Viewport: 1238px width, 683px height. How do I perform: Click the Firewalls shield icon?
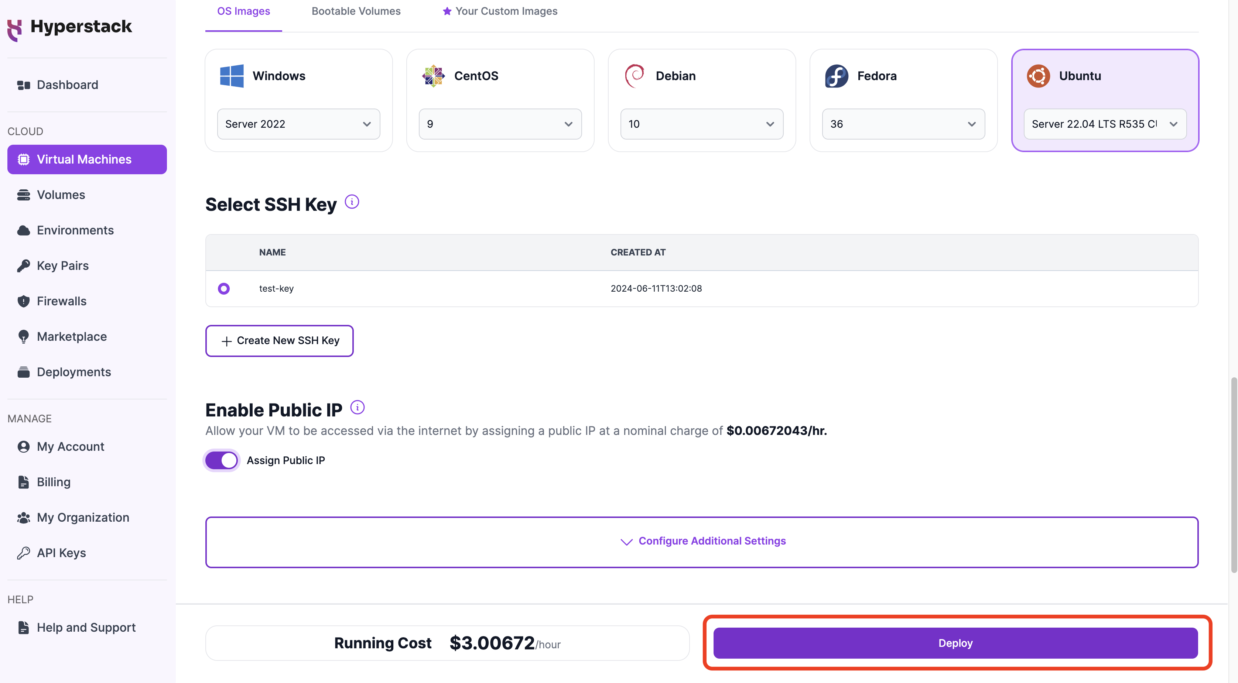point(24,301)
